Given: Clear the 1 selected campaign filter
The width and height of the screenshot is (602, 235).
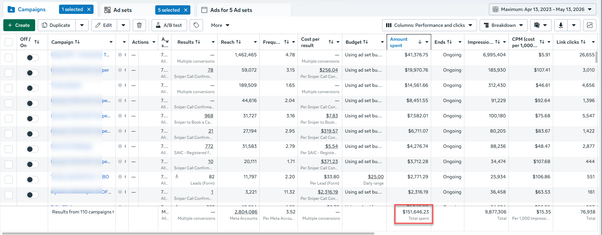Looking at the screenshot, I should click(x=89, y=9).
